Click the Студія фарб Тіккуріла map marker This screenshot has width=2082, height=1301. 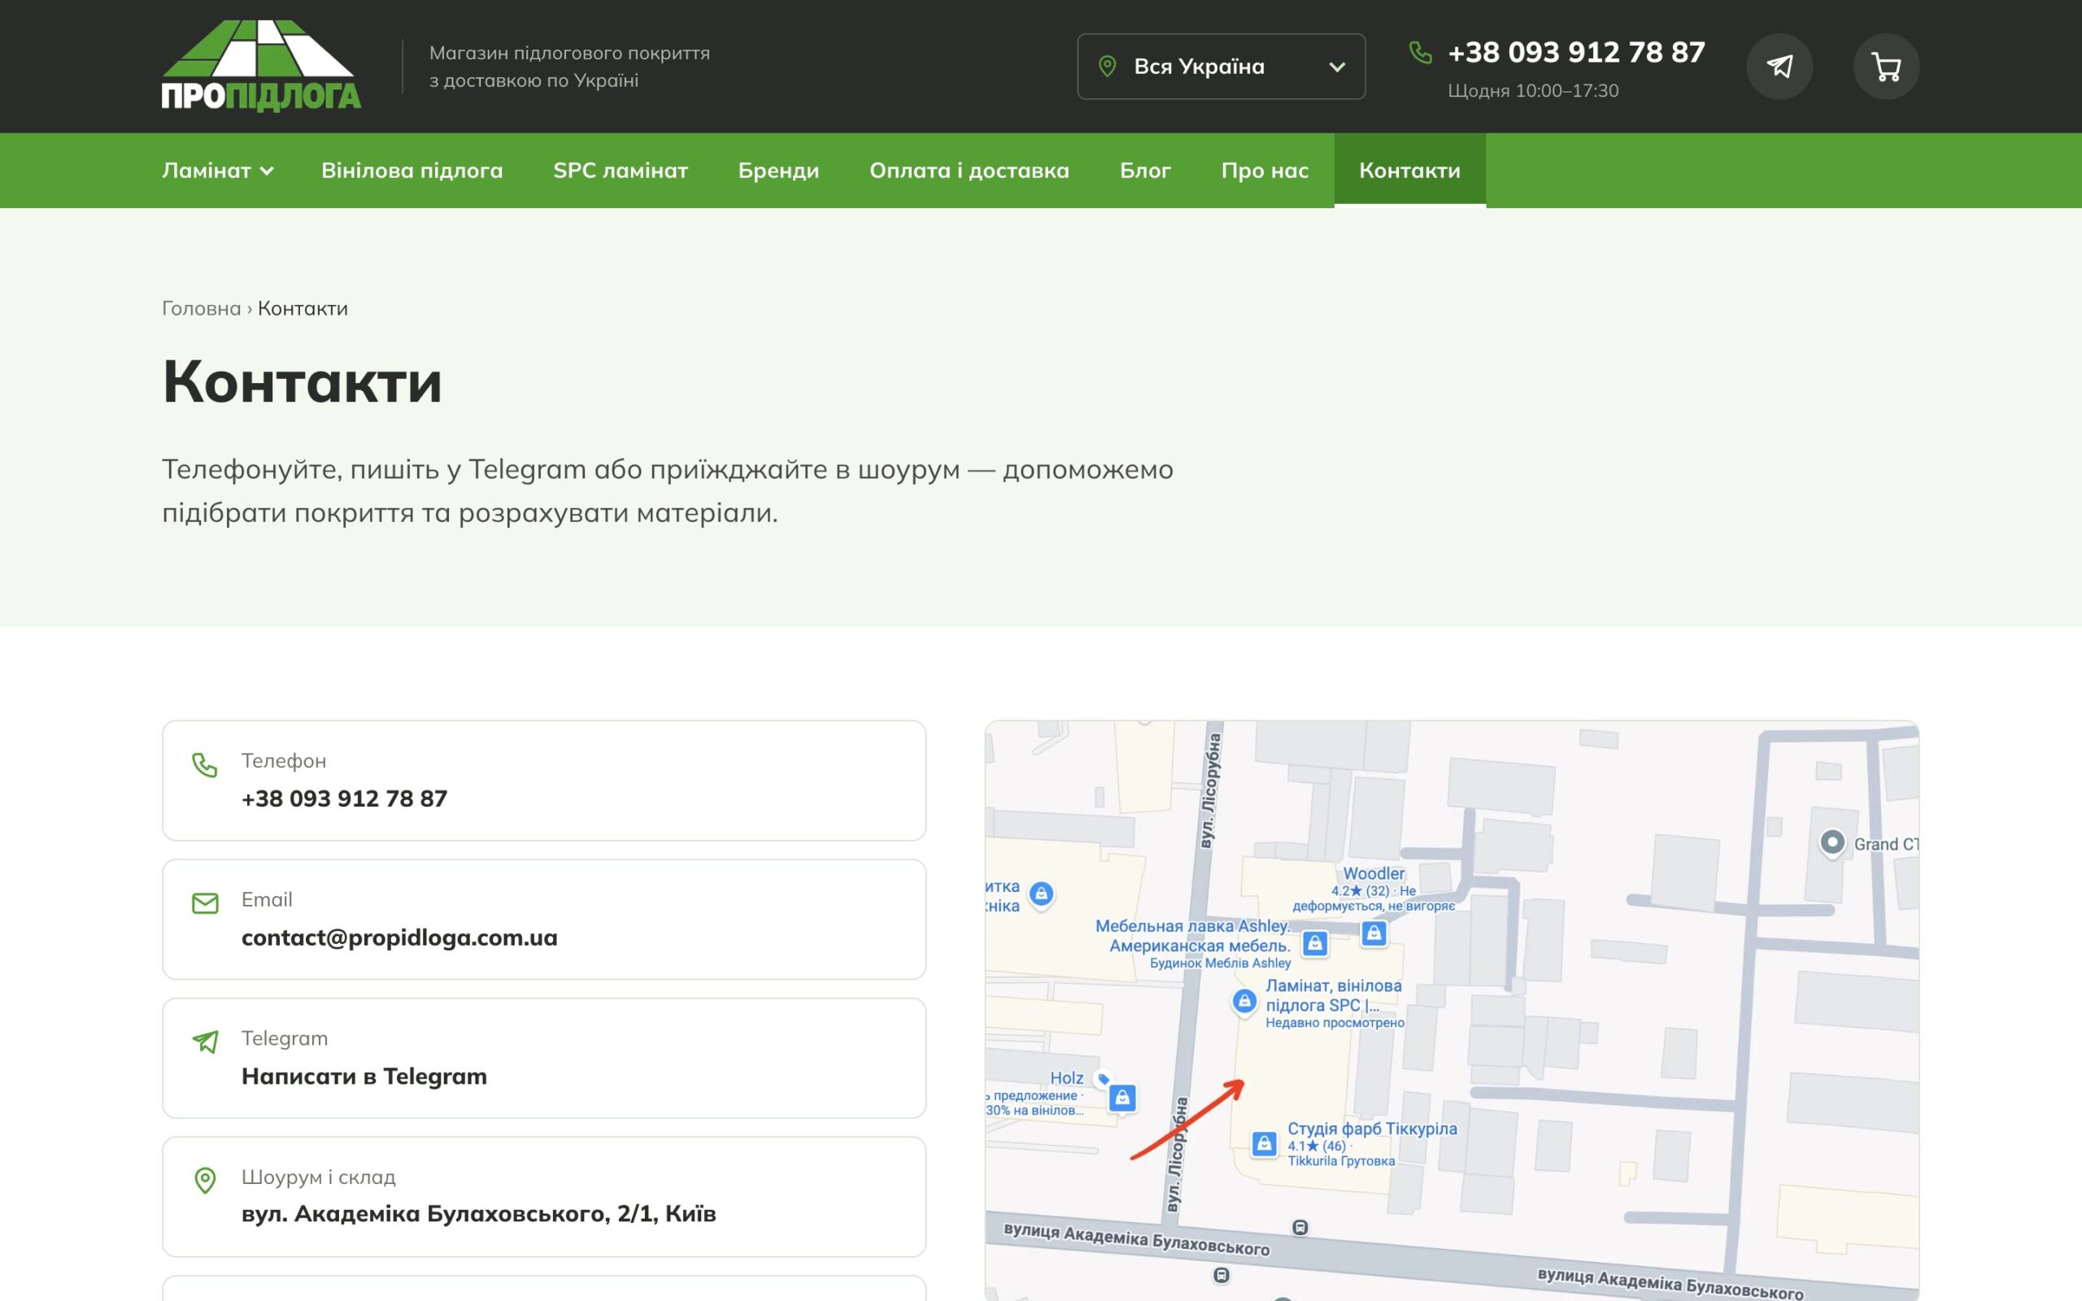pos(1263,1142)
